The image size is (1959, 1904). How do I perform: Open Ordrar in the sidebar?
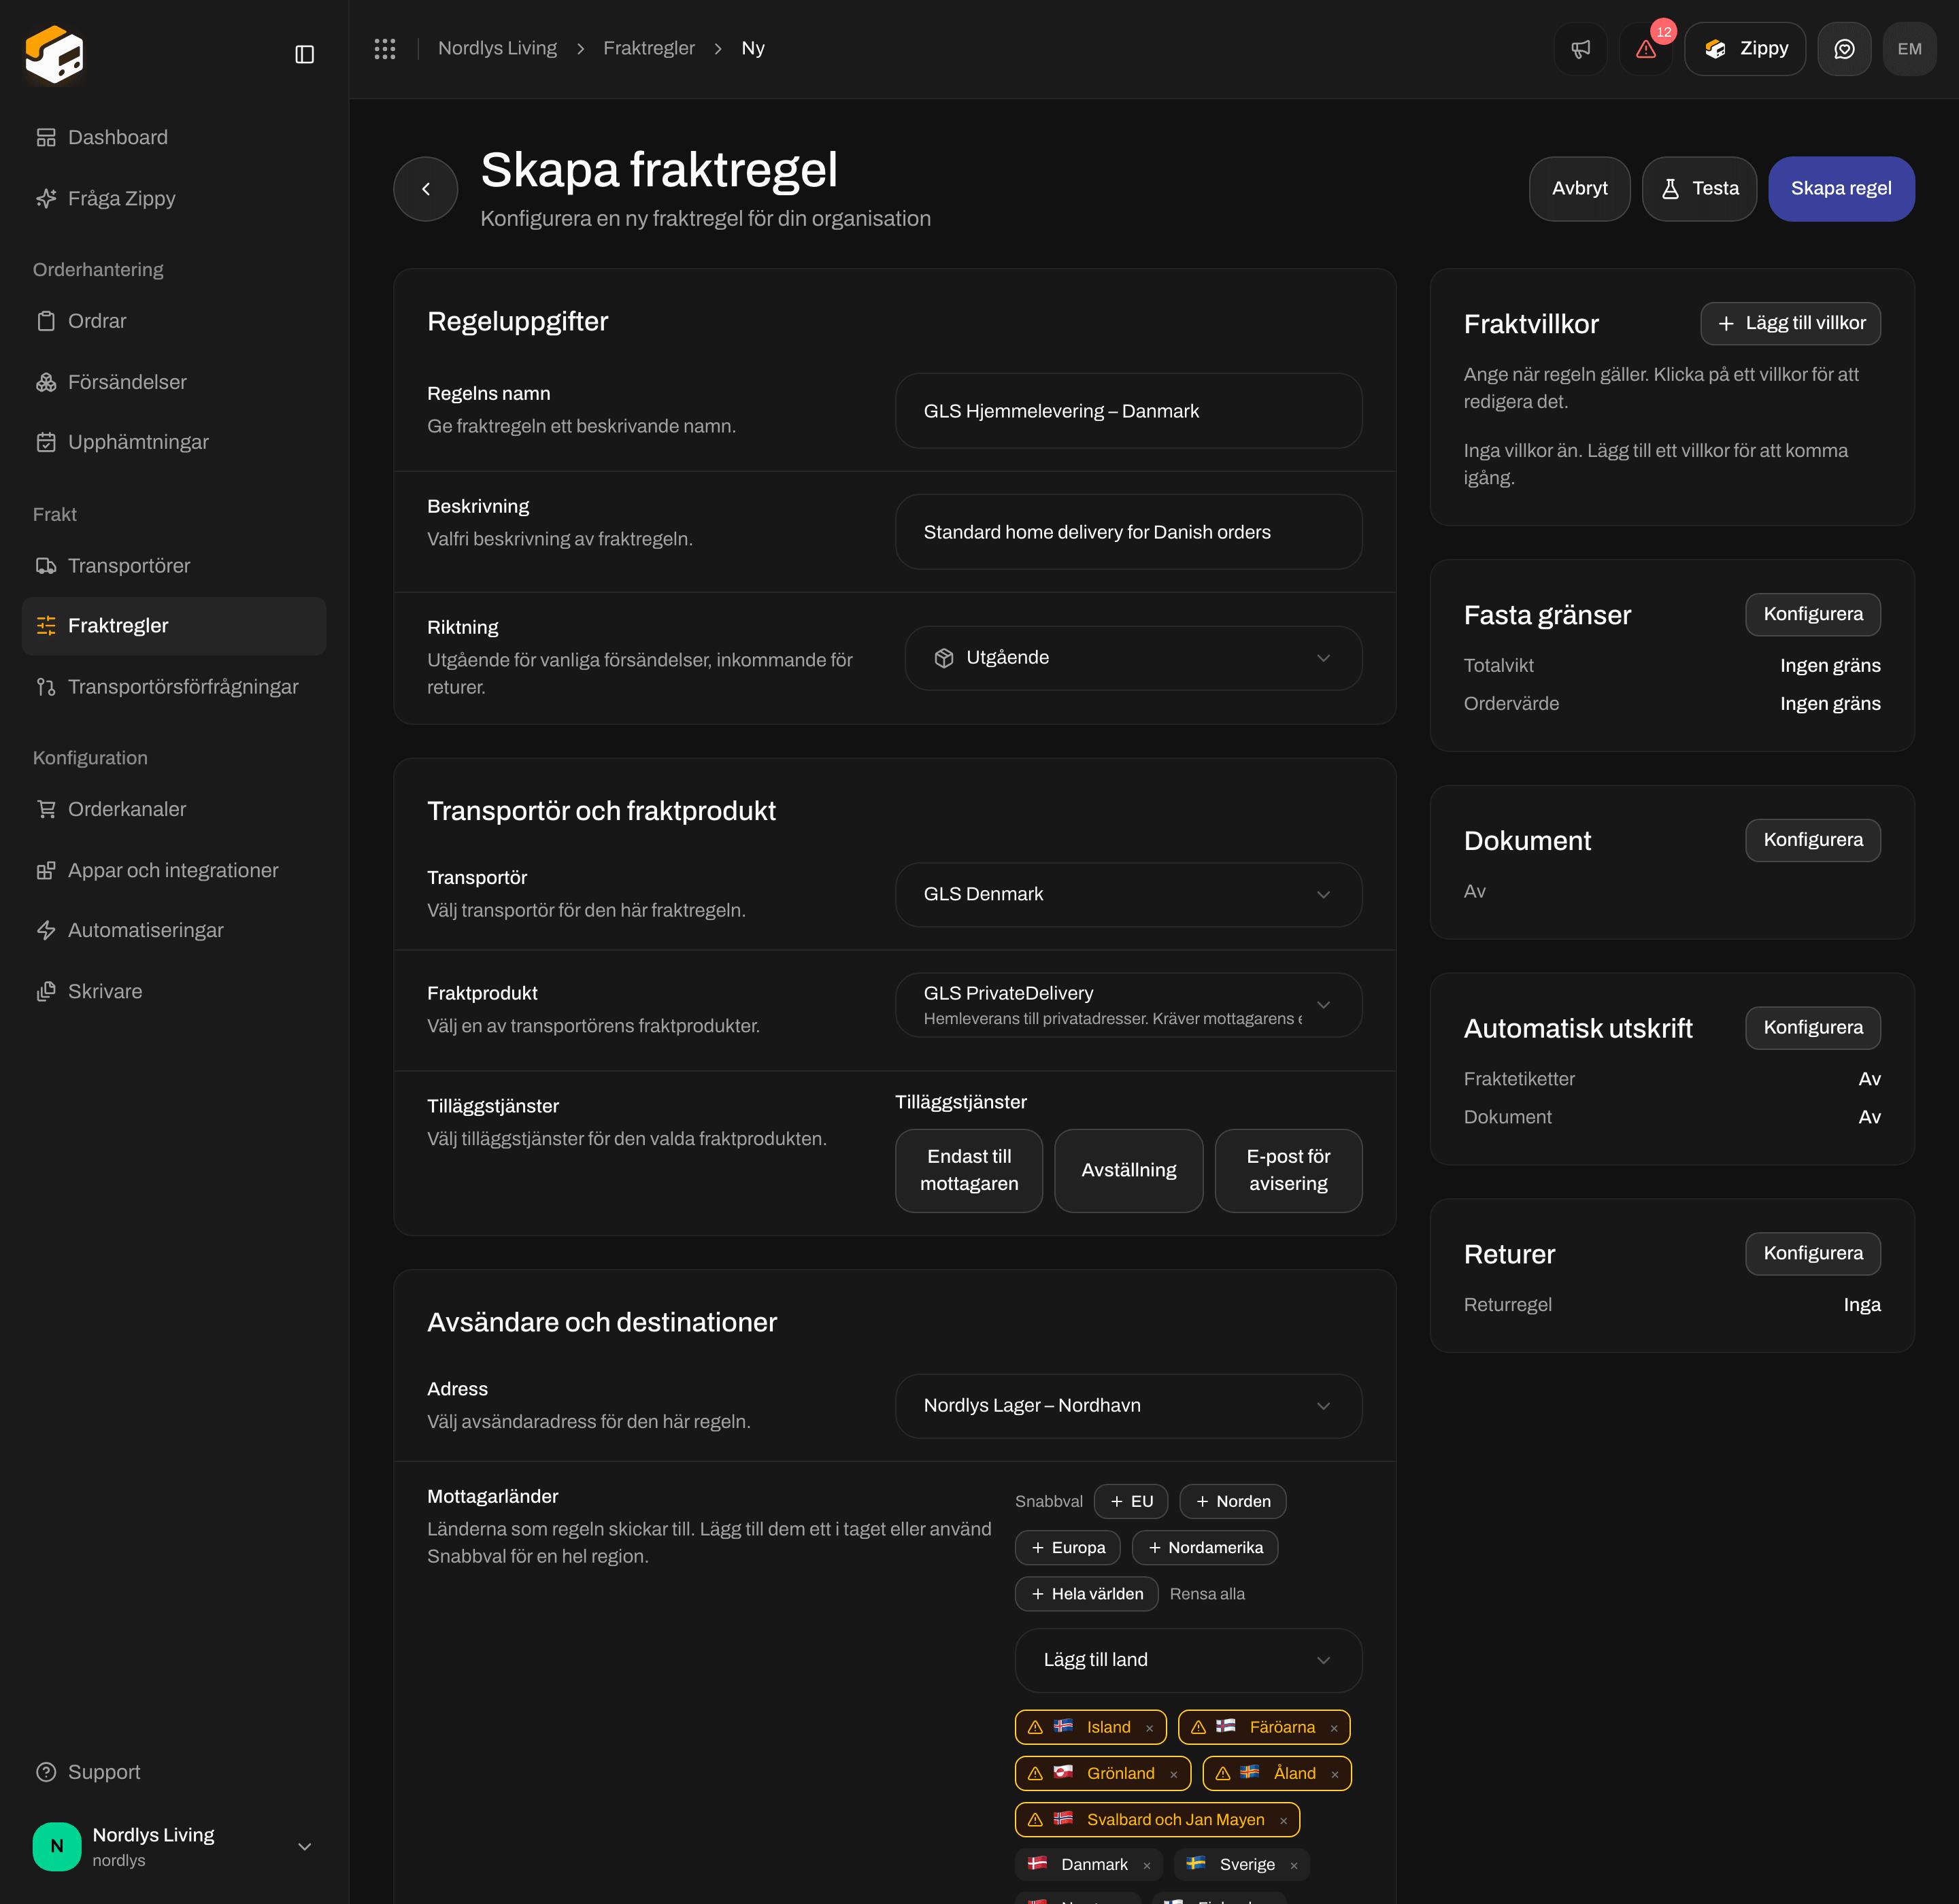click(x=174, y=321)
